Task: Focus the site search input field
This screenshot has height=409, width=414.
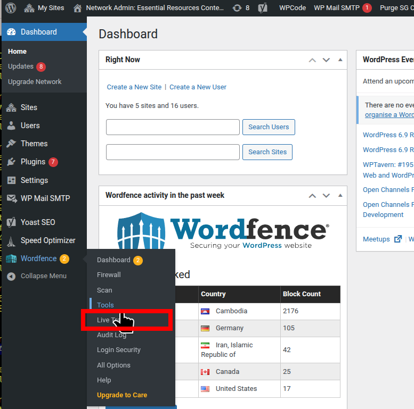Action: click(173, 152)
